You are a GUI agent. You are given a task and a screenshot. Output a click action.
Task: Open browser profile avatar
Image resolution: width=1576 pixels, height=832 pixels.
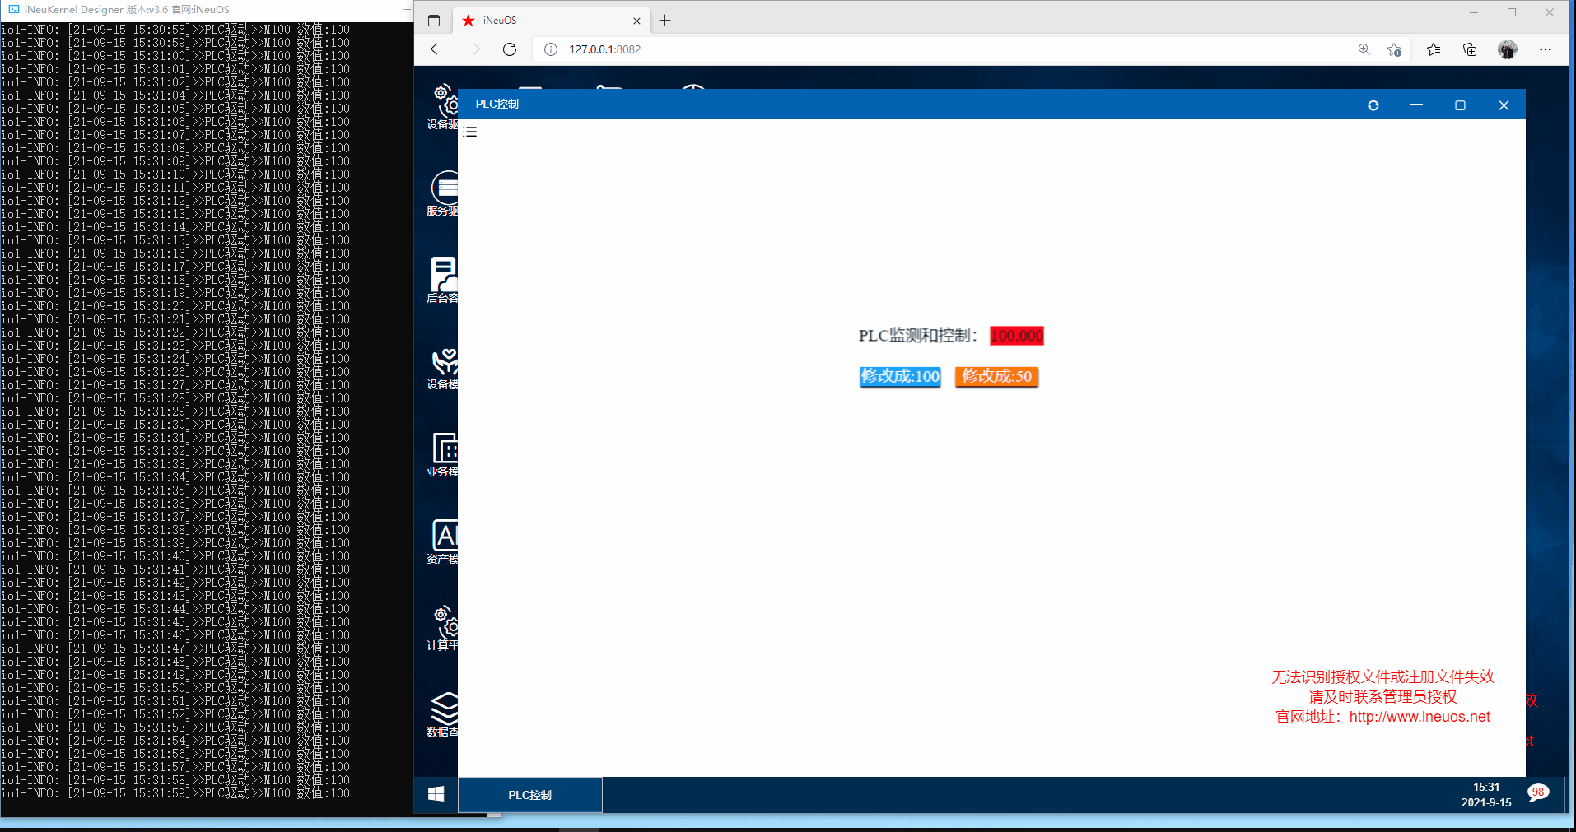pyautogui.click(x=1508, y=49)
